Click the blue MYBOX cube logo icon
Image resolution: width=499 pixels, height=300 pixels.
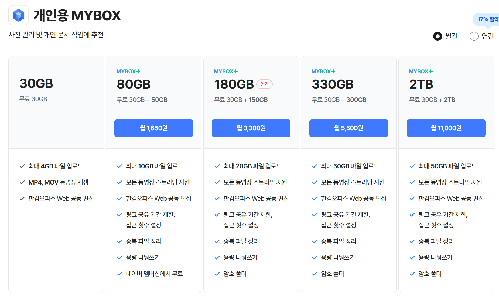(18, 15)
